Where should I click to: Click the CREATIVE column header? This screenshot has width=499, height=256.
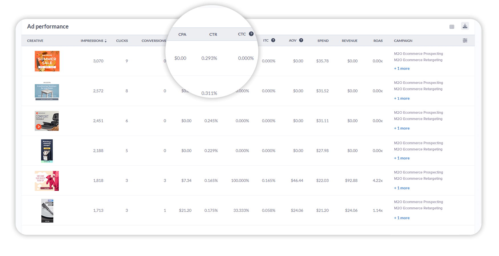point(35,41)
